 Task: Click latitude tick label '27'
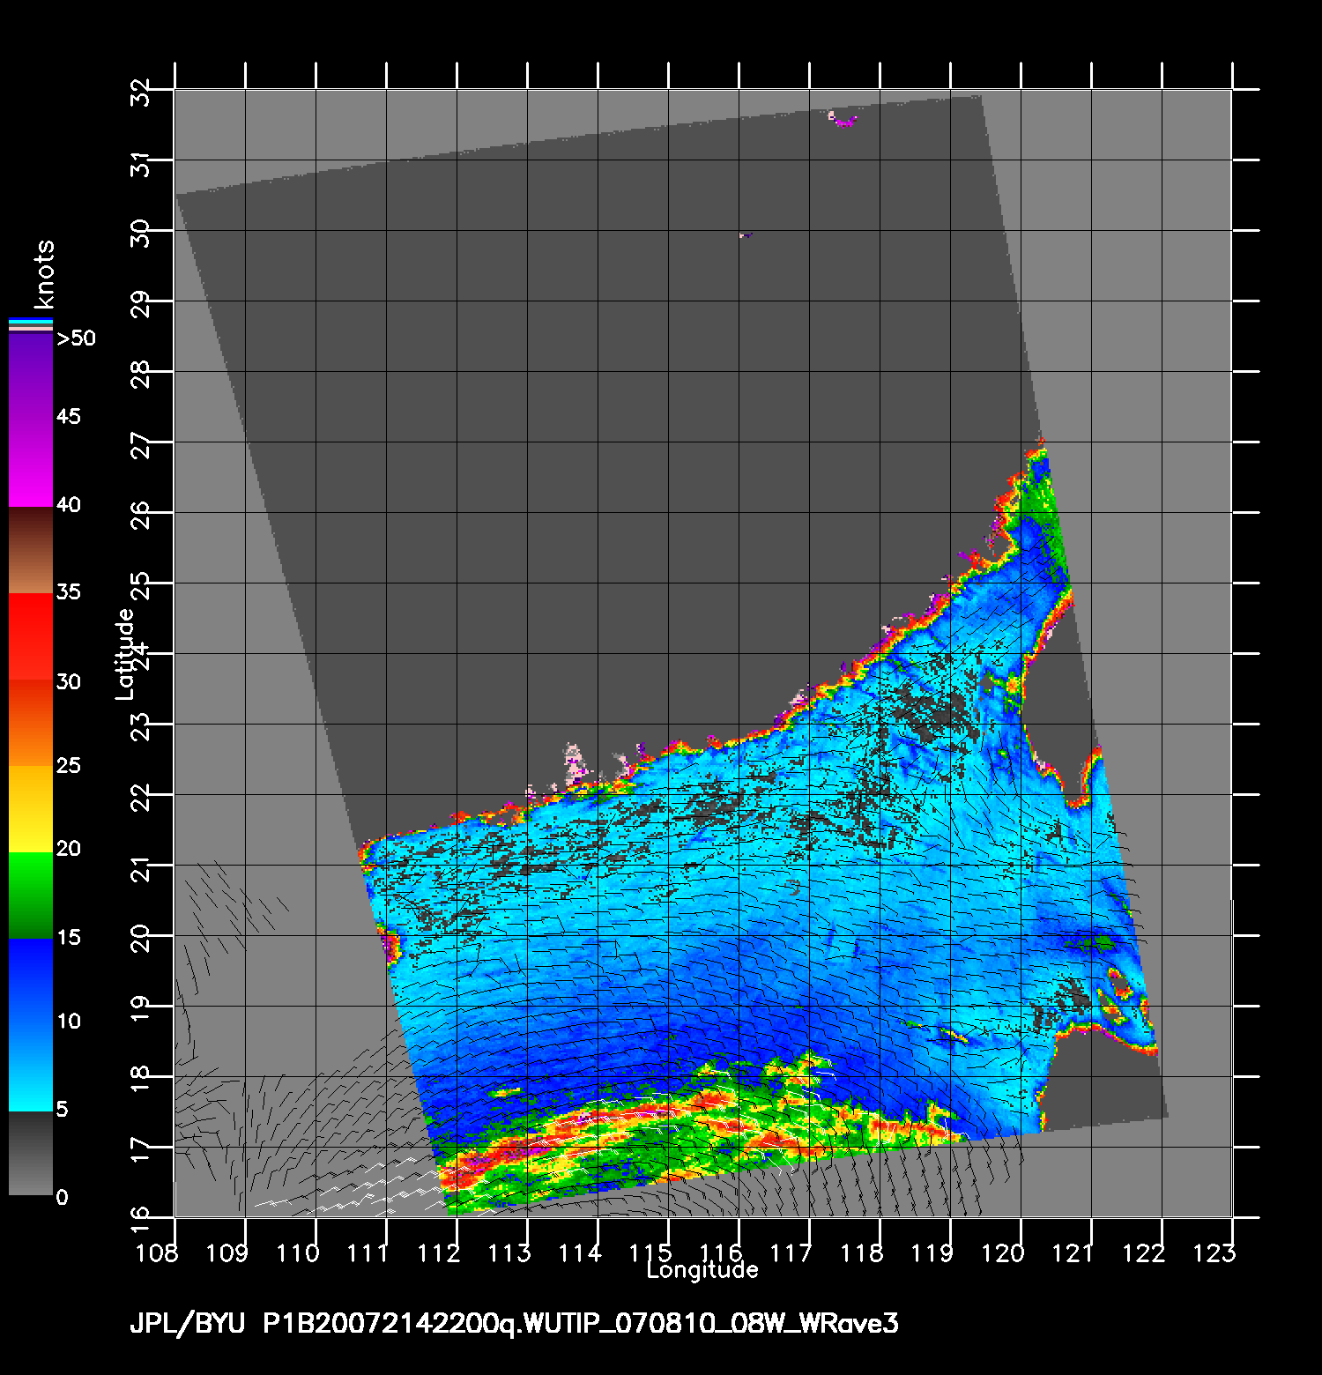coord(139,444)
